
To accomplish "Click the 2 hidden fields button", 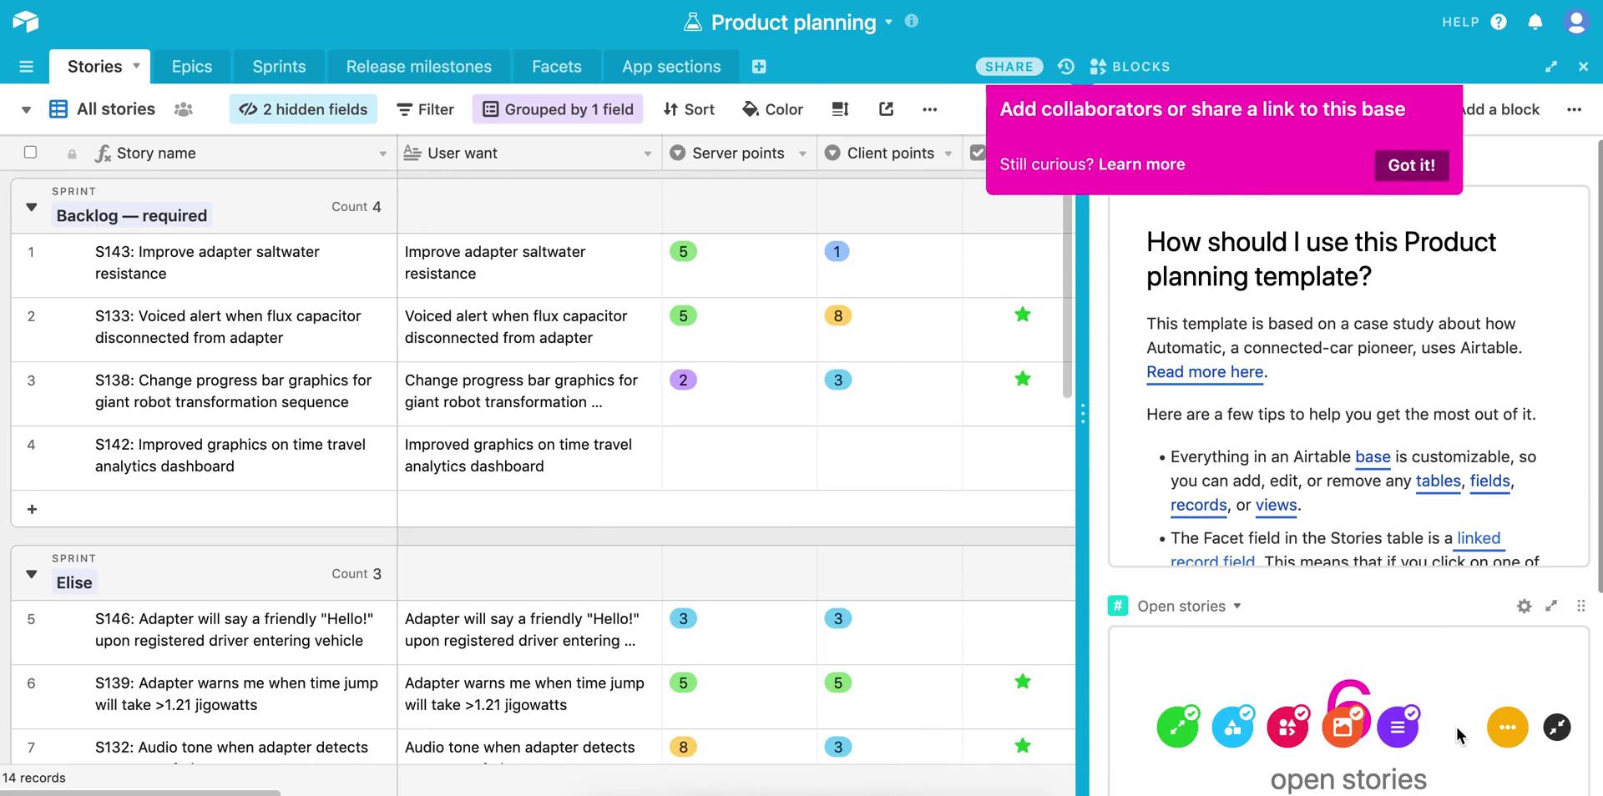I will (x=303, y=109).
